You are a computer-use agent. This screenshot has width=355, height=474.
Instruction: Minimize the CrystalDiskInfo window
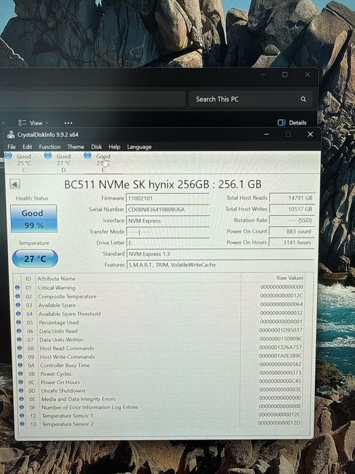click(x=266, y=134)
